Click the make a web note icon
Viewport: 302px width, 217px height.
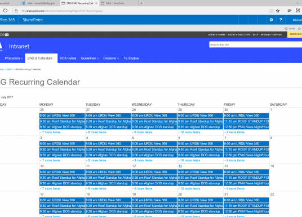298,11
